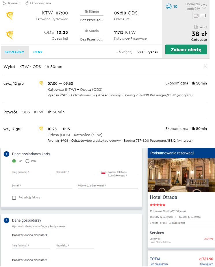The image size is (215, 267).
Task: Click the step 2 circle badge
Action: tap(6, 220)
